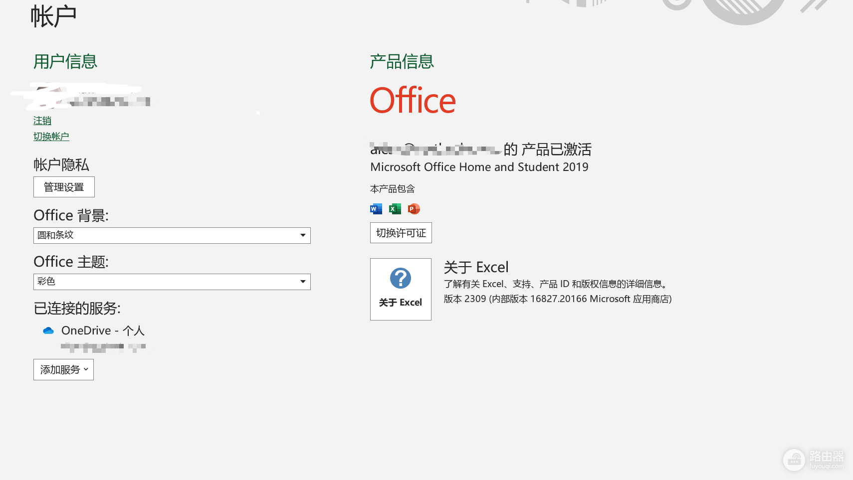This screenshot has width=853, height=480.
Task: Open 管理设置 privacy settings button
Action: (x=64, y=187)
